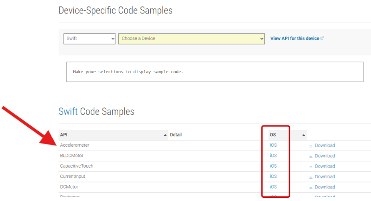The width and height of the screenshot is (371, 201).
Task: Sort table by API column header
Action: pos(113,135)
